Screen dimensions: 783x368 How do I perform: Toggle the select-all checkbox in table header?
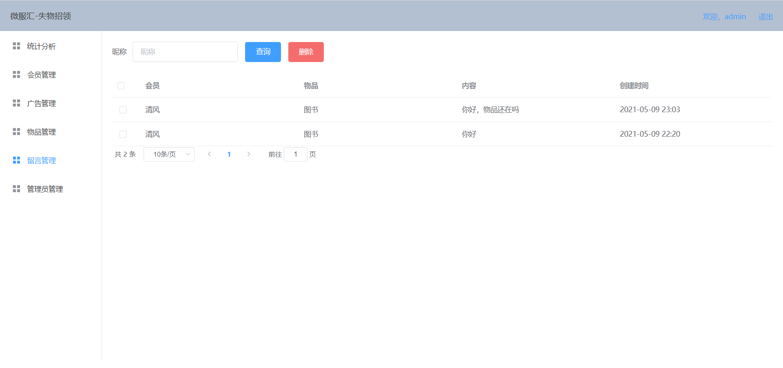(x=121, y=86)
